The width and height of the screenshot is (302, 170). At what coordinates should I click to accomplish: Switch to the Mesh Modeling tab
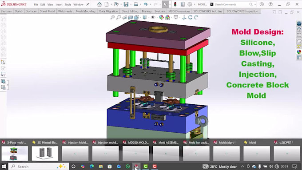pyautogui.click(x=86, y=11)
